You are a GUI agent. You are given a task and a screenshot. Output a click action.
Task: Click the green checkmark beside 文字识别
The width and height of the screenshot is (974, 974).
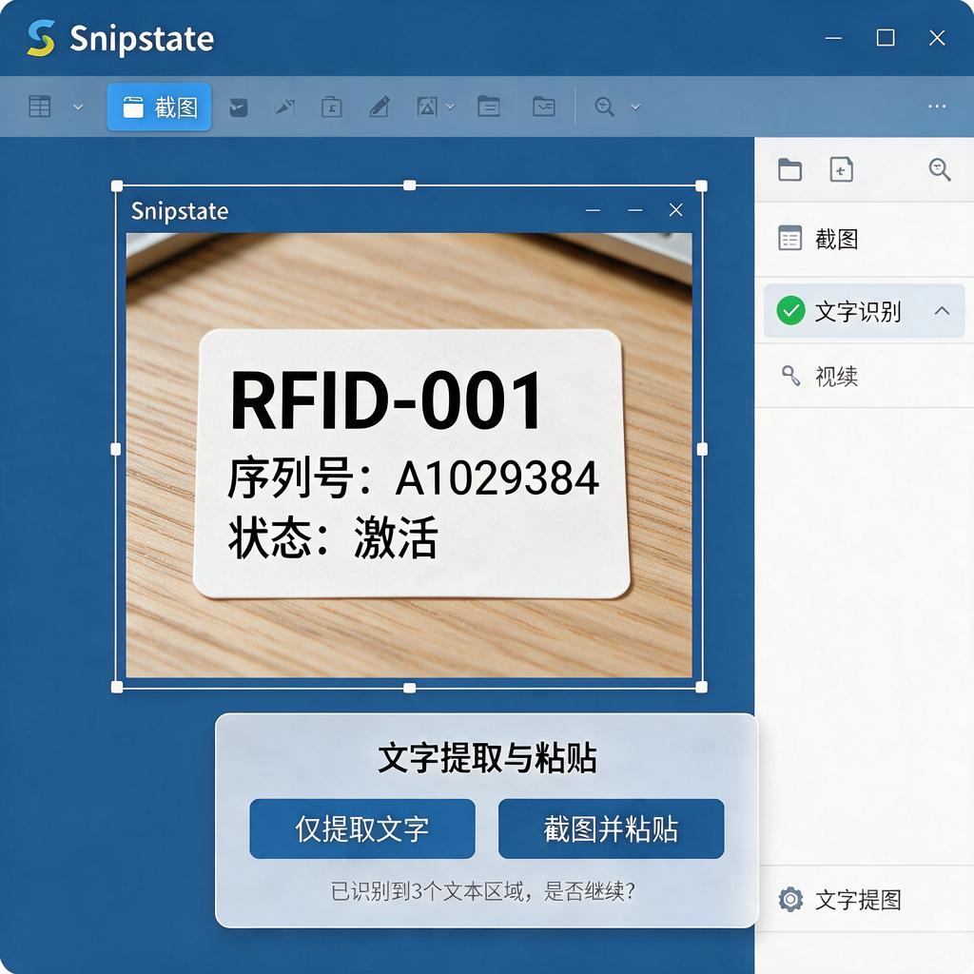(790, 311)
